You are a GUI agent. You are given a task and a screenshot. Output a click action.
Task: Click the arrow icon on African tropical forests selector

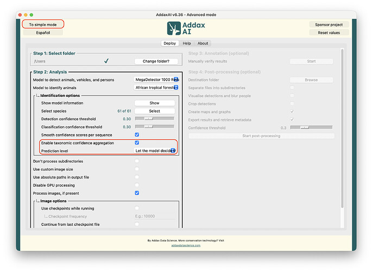tap(176, 88)
